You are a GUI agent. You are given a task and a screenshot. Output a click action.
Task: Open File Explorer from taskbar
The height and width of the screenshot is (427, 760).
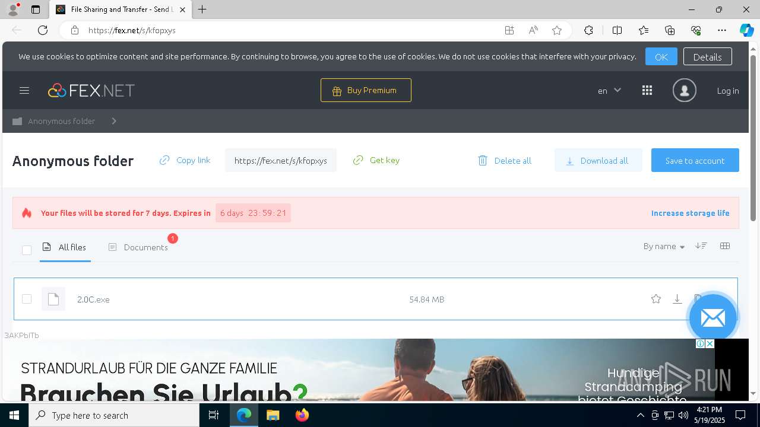[273, 415]
